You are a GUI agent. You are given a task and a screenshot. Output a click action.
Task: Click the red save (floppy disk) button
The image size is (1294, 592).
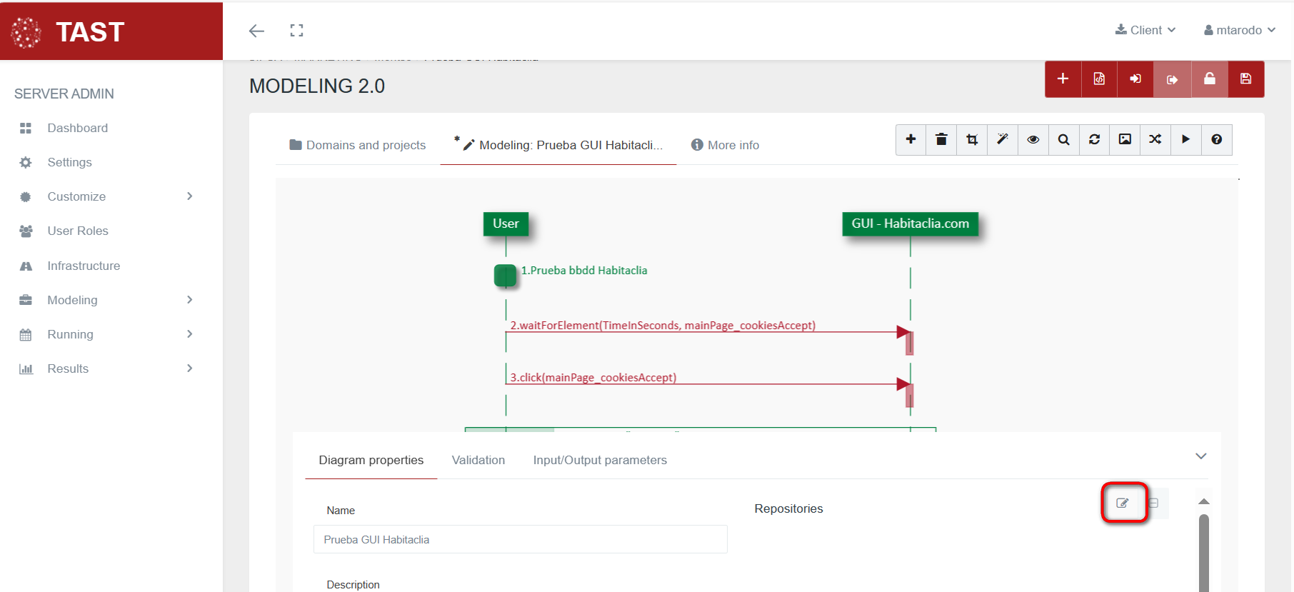pos(1245,79)
